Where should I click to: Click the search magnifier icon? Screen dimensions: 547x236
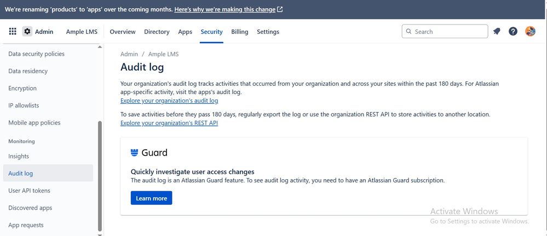409,31
